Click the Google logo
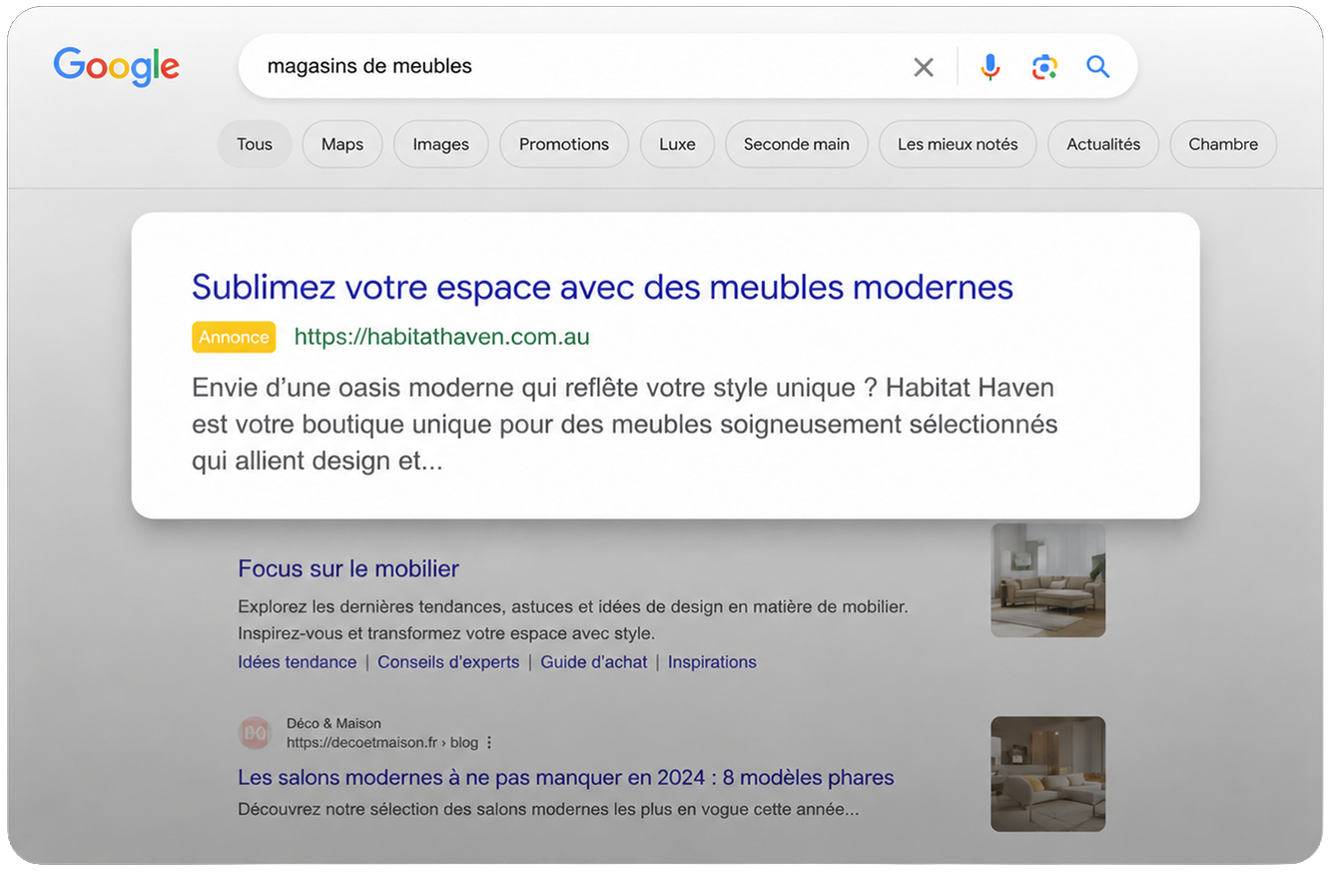 117,66
